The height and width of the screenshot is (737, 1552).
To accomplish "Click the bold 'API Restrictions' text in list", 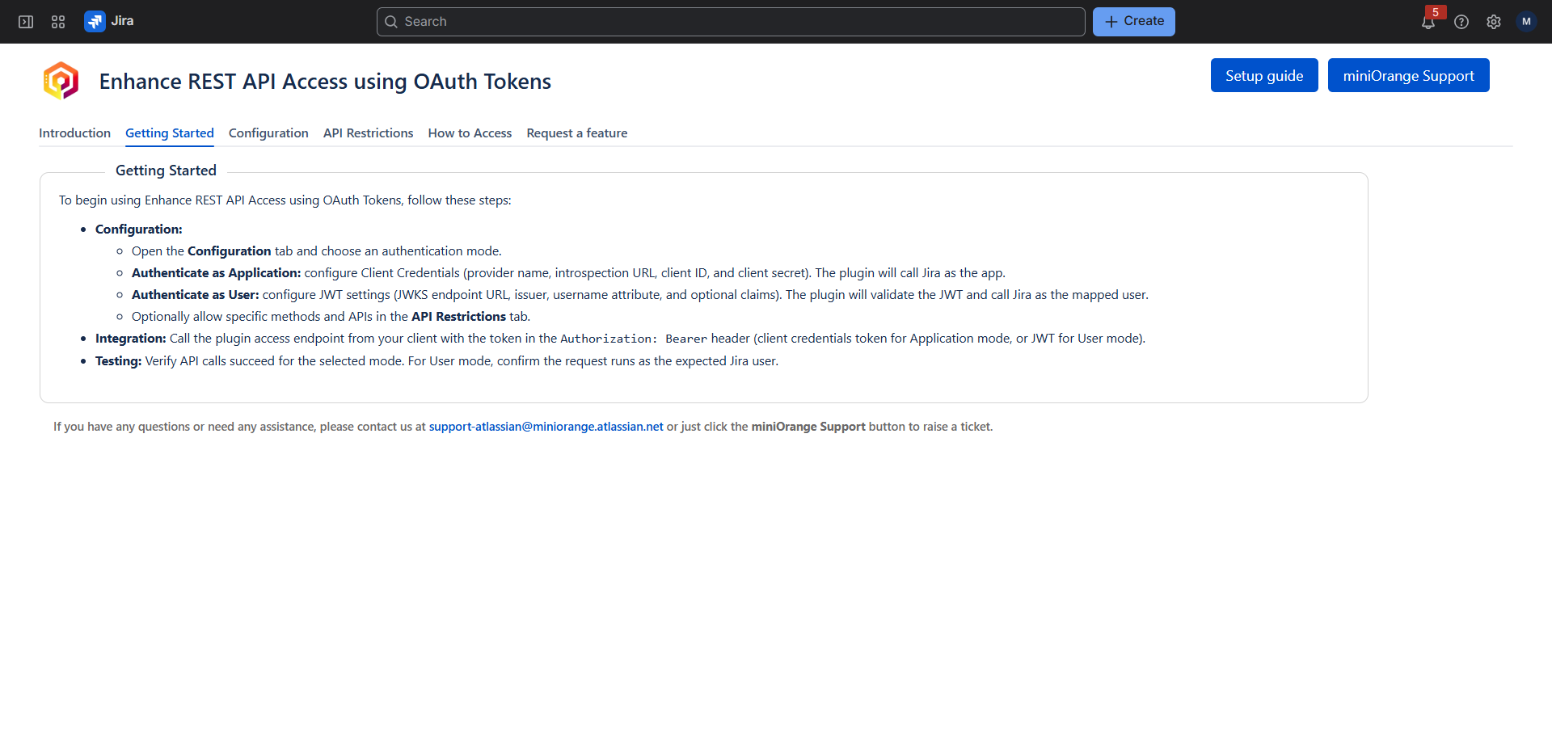I will (x=458, y=317).
